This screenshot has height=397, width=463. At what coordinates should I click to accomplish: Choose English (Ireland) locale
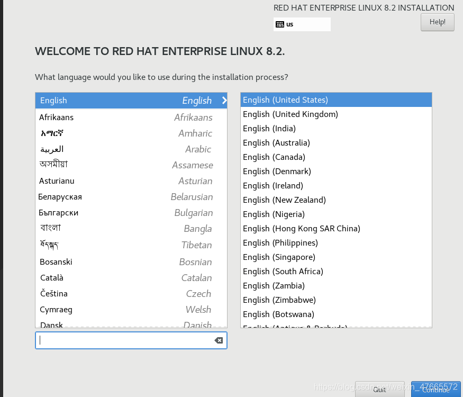coord(336,185)
